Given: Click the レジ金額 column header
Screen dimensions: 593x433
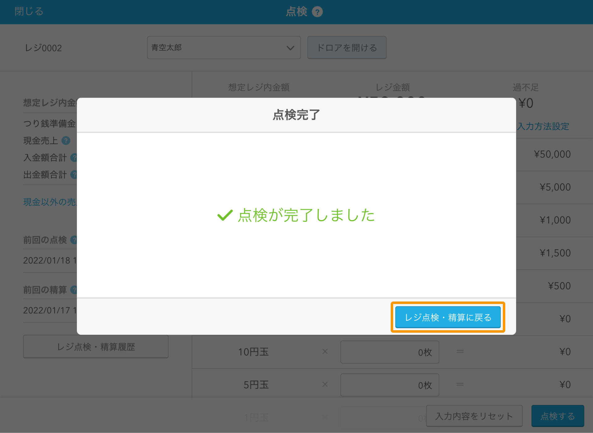Looking at the screenshot, I should pos(393,87).
